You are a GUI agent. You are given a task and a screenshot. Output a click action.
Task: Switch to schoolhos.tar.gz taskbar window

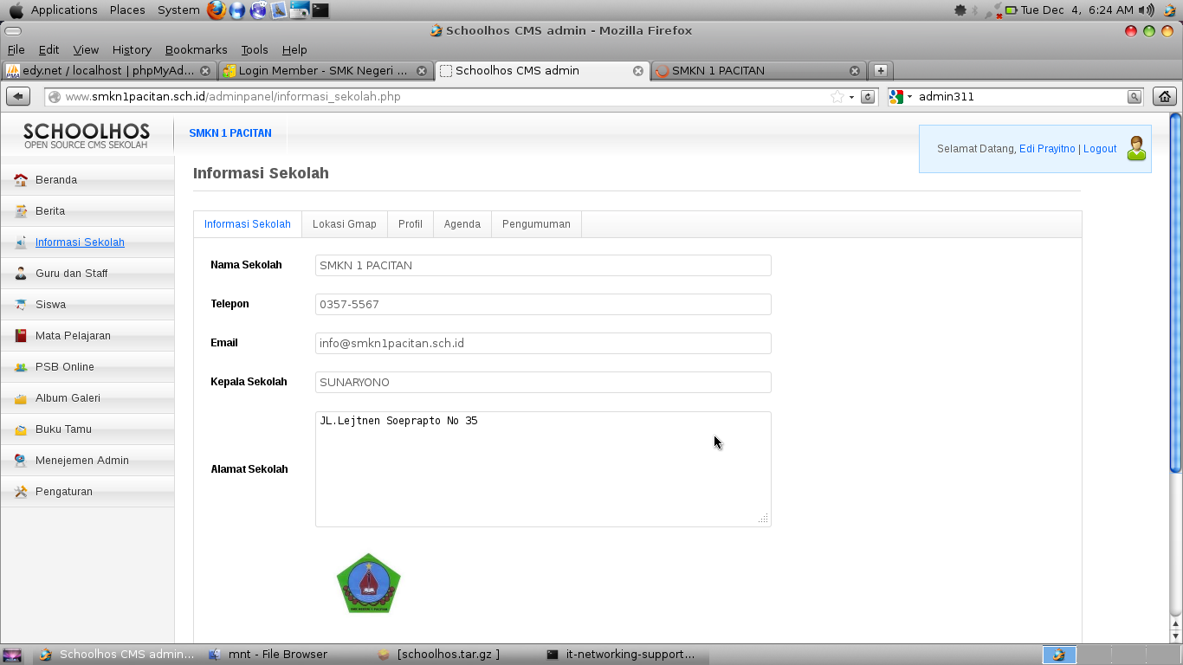coord(448,655)
